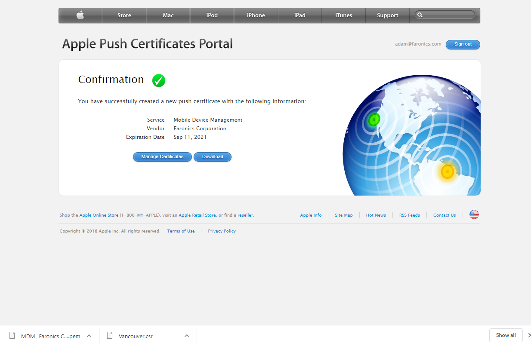This screenshot has width=531, height=346.
Task: Go to the Support tab
Action: pos(387,15)
